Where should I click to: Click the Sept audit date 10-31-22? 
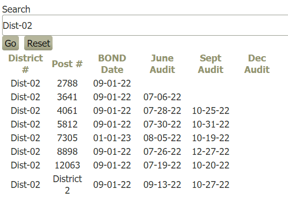coord(211,124)
